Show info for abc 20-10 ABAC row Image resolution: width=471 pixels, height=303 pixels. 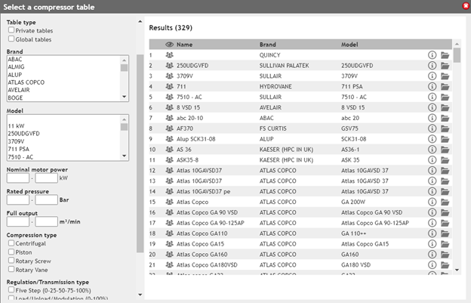pyautogui.click(x=432, y=118)
